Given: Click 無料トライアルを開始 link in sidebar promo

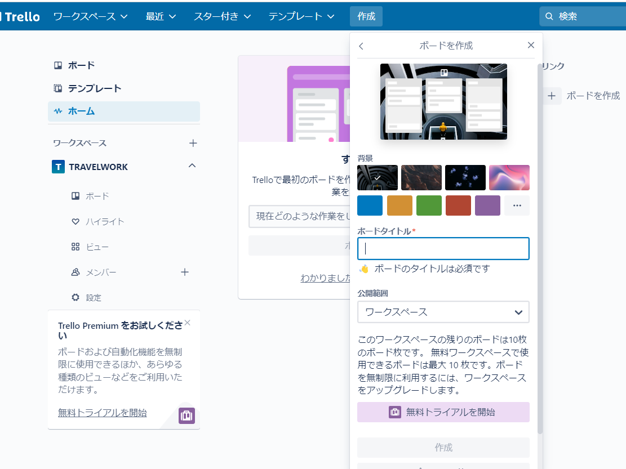Looking at the screenshot, I should point(102,413).
